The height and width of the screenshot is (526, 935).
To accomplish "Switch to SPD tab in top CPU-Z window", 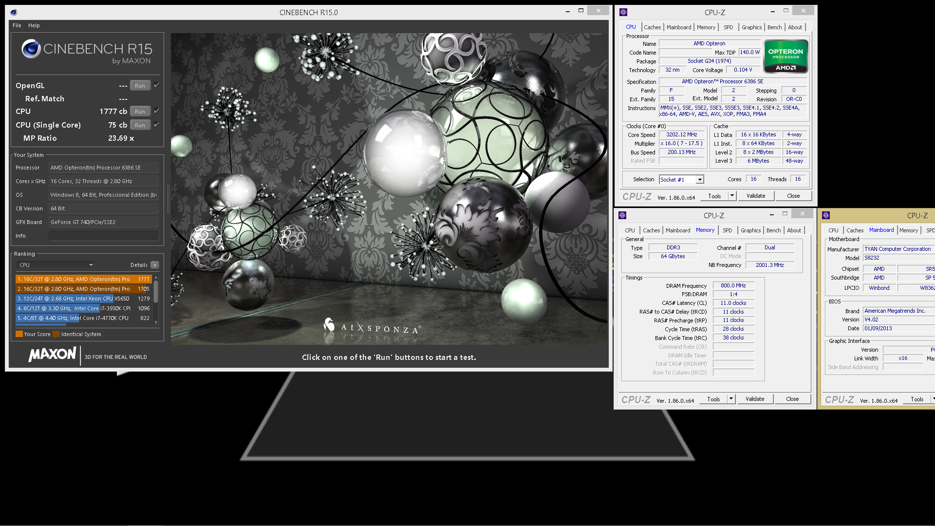I will coord(728,27).
